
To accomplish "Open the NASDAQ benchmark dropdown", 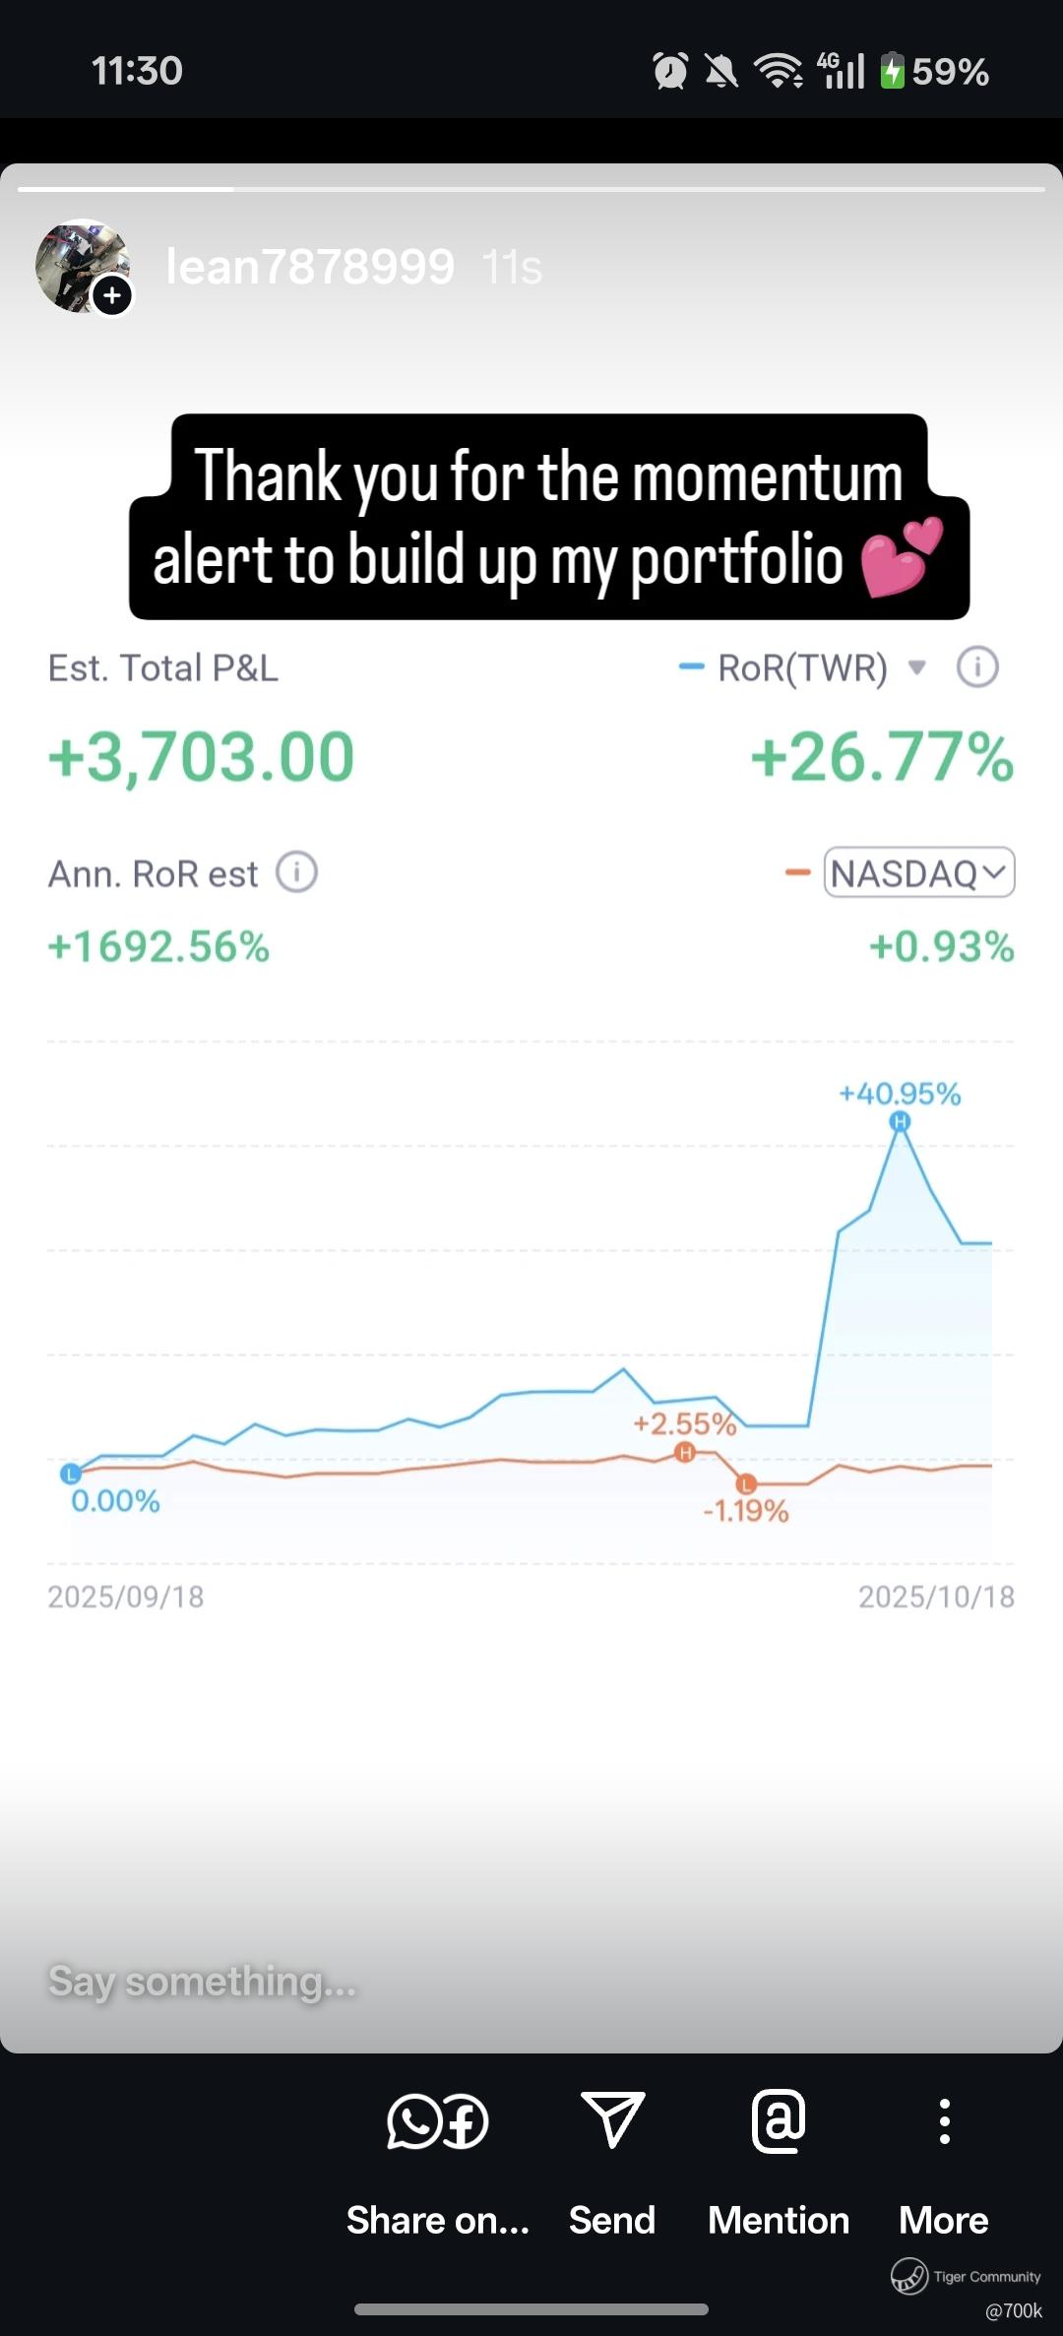I will click(918, 872).
